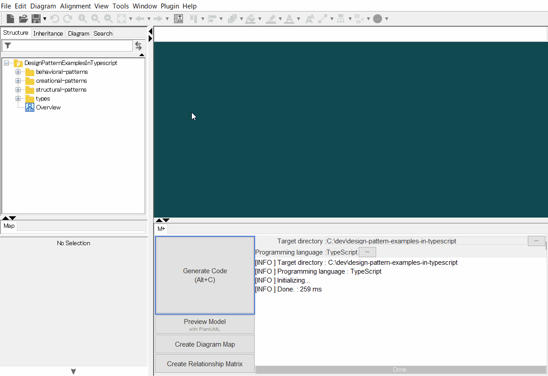548x376 pixels.
Task: Zoom out with the minus magnifier
Action: (108, 19)
